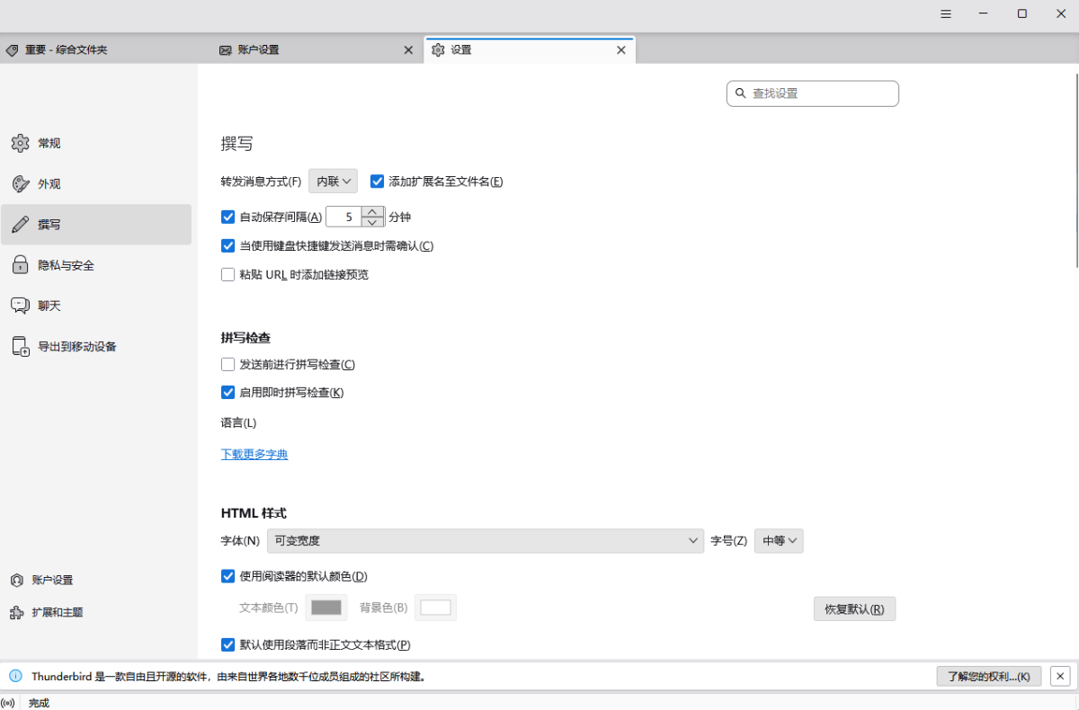Open 转发消息方式 内联 dropdown
The width and height of the screenshot is (1079, 710).
(333, 182)
